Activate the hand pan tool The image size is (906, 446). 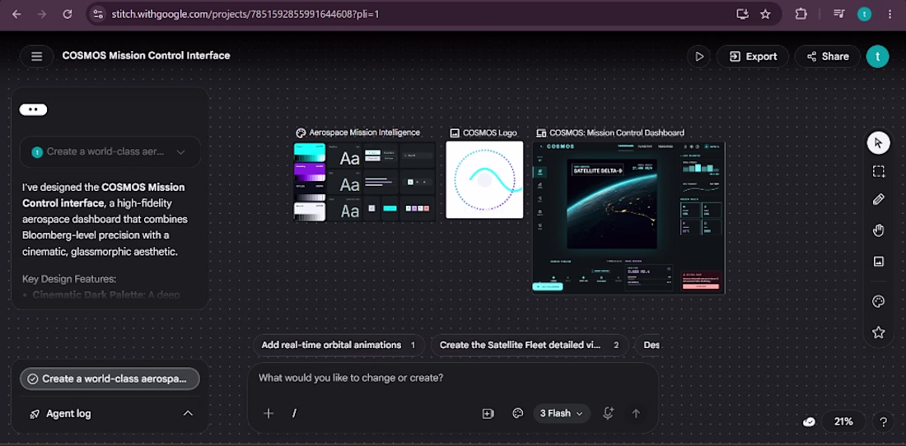click(x=878, y=230)
